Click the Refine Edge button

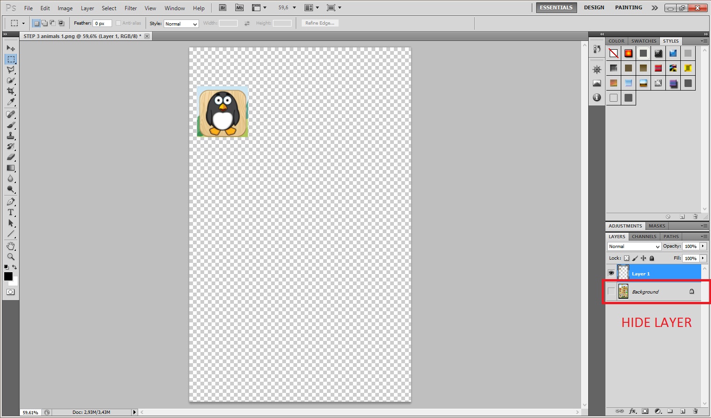coord(319,23)
